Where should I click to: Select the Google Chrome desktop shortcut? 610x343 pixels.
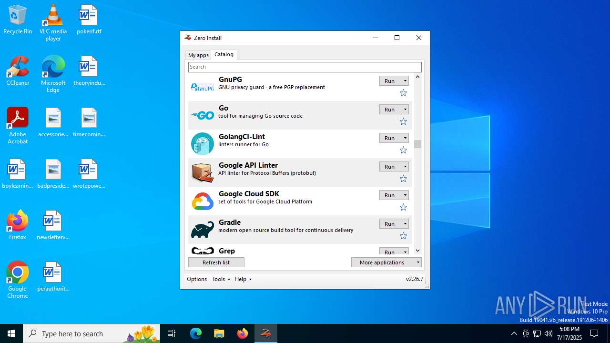pos(18,280)
